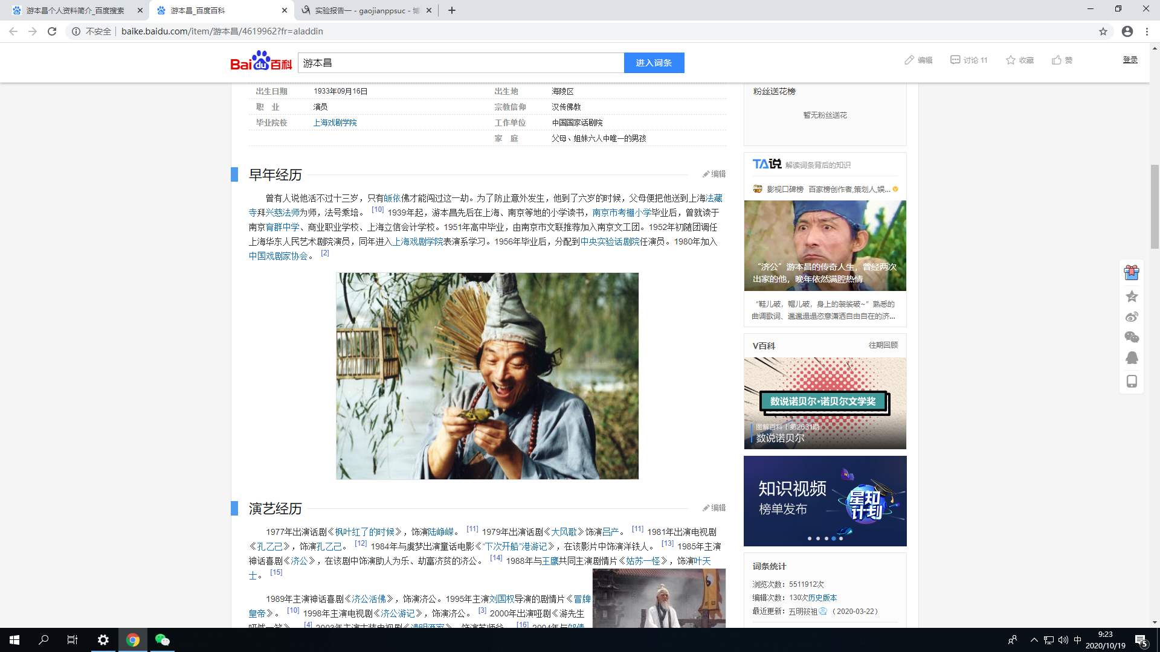
Task: Click the page vertical scrollbar thumb
Action: click(1155, 205)
